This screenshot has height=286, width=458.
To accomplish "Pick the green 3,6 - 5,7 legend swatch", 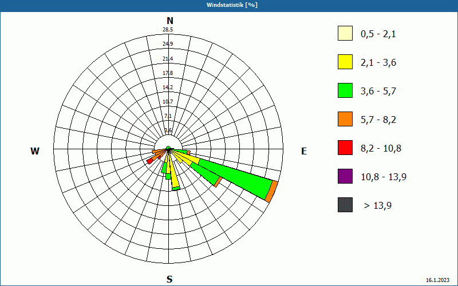I will click(x=345, y=90).
